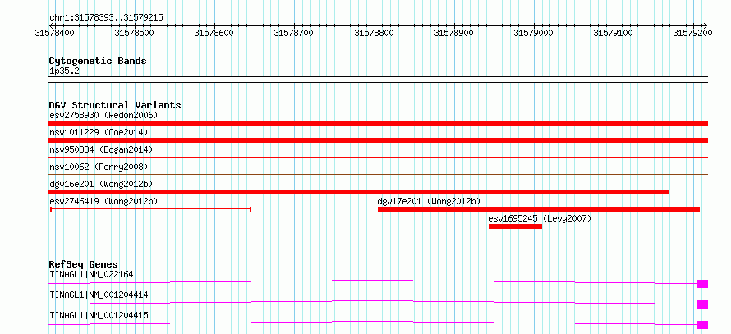Select transcript label TINAGL1|NM_001204415
The height and width of the screenshot is (334, 731).
[99, 315]
